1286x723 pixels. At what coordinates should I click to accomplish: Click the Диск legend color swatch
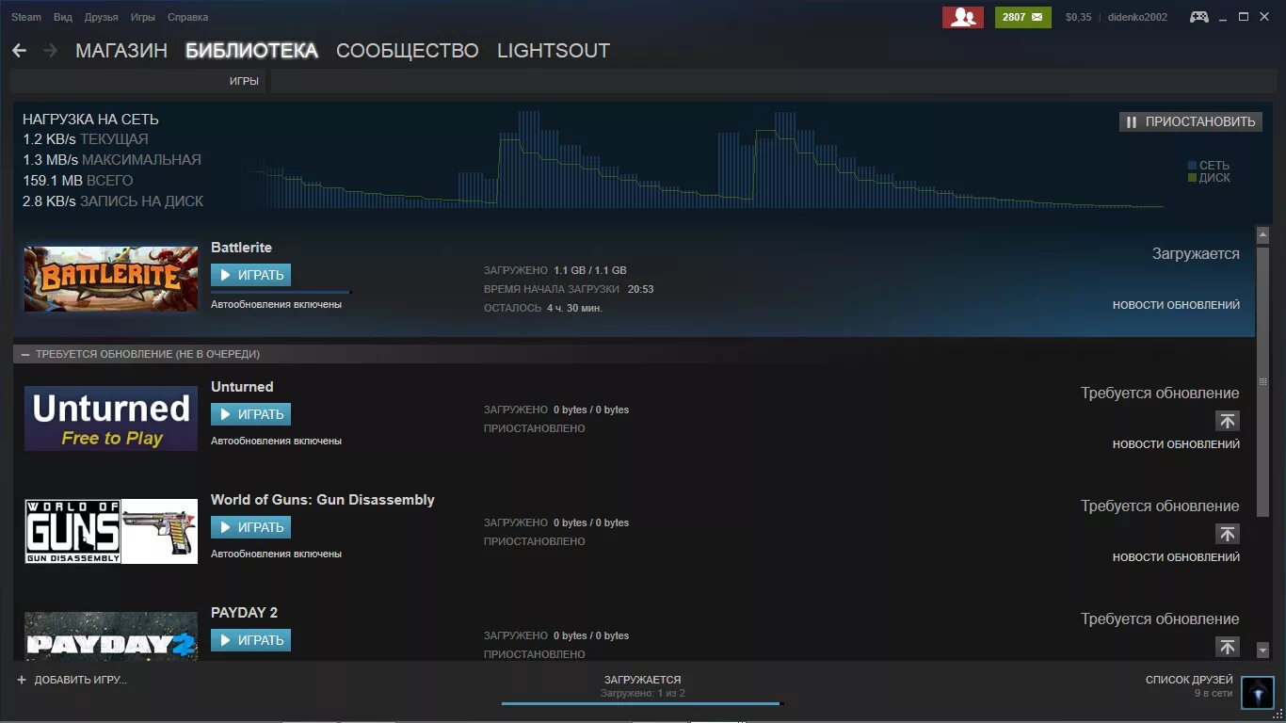1192,177
